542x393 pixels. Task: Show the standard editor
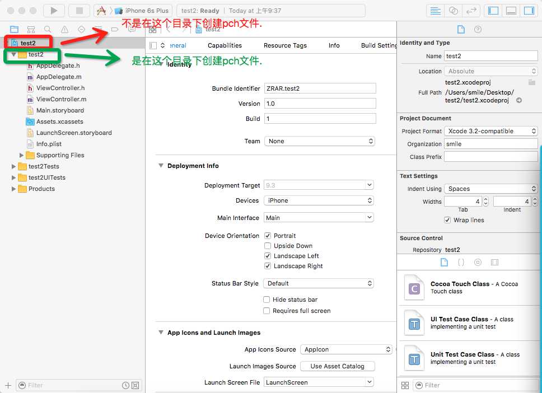tap(435, 11)
